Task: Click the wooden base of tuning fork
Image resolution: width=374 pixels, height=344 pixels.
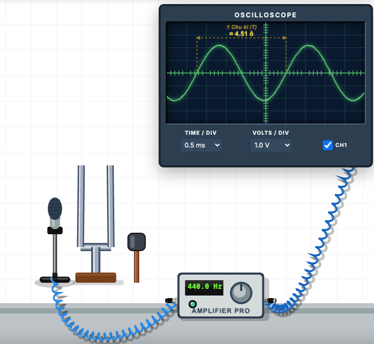Action: point(95,278)
